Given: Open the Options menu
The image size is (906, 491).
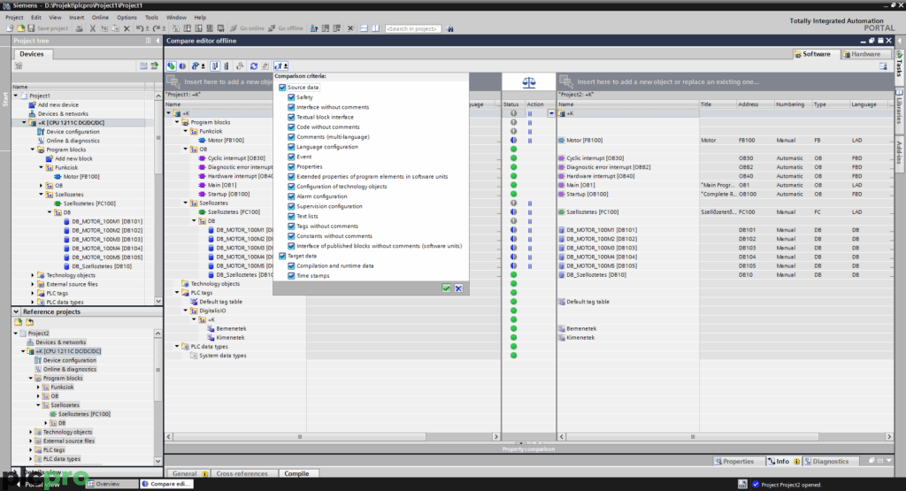Looking at the screenshot, I should (127, 18).
